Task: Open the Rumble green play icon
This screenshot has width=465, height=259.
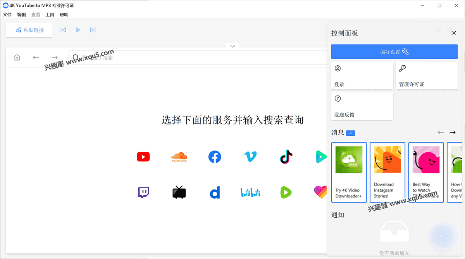Action: click(x=286, y=192)
